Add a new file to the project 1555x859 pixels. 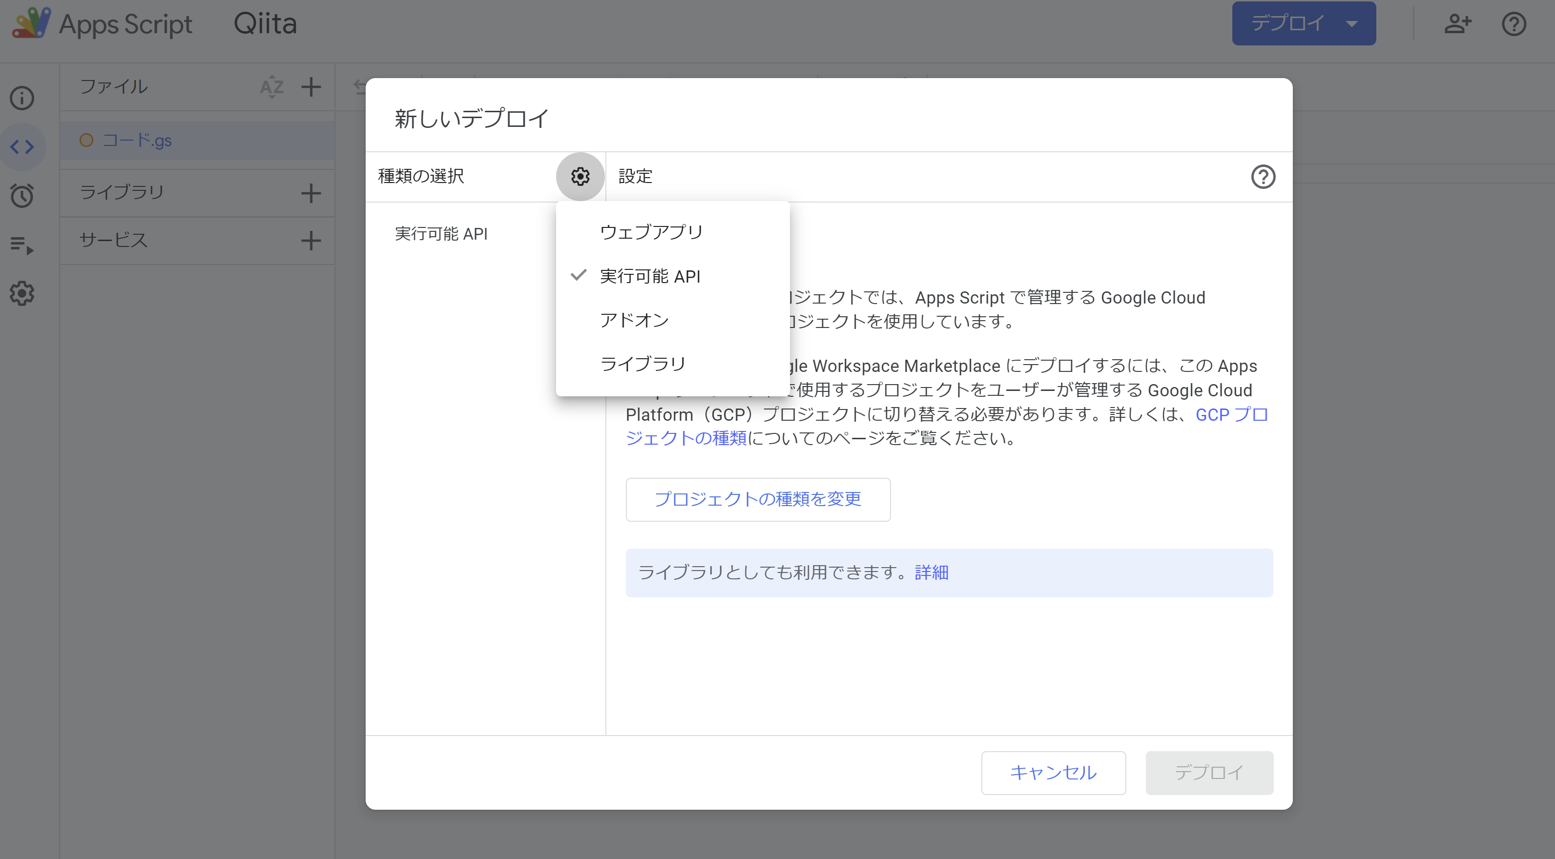(311, 87)
